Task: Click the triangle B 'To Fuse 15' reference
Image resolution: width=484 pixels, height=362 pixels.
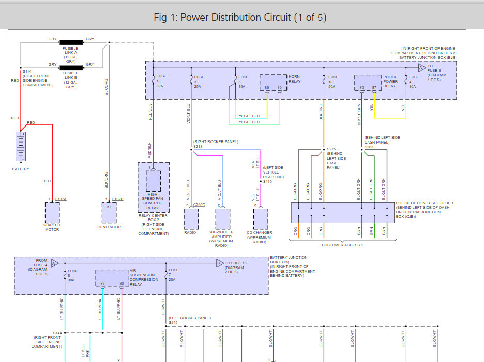Action: [219, 263]
